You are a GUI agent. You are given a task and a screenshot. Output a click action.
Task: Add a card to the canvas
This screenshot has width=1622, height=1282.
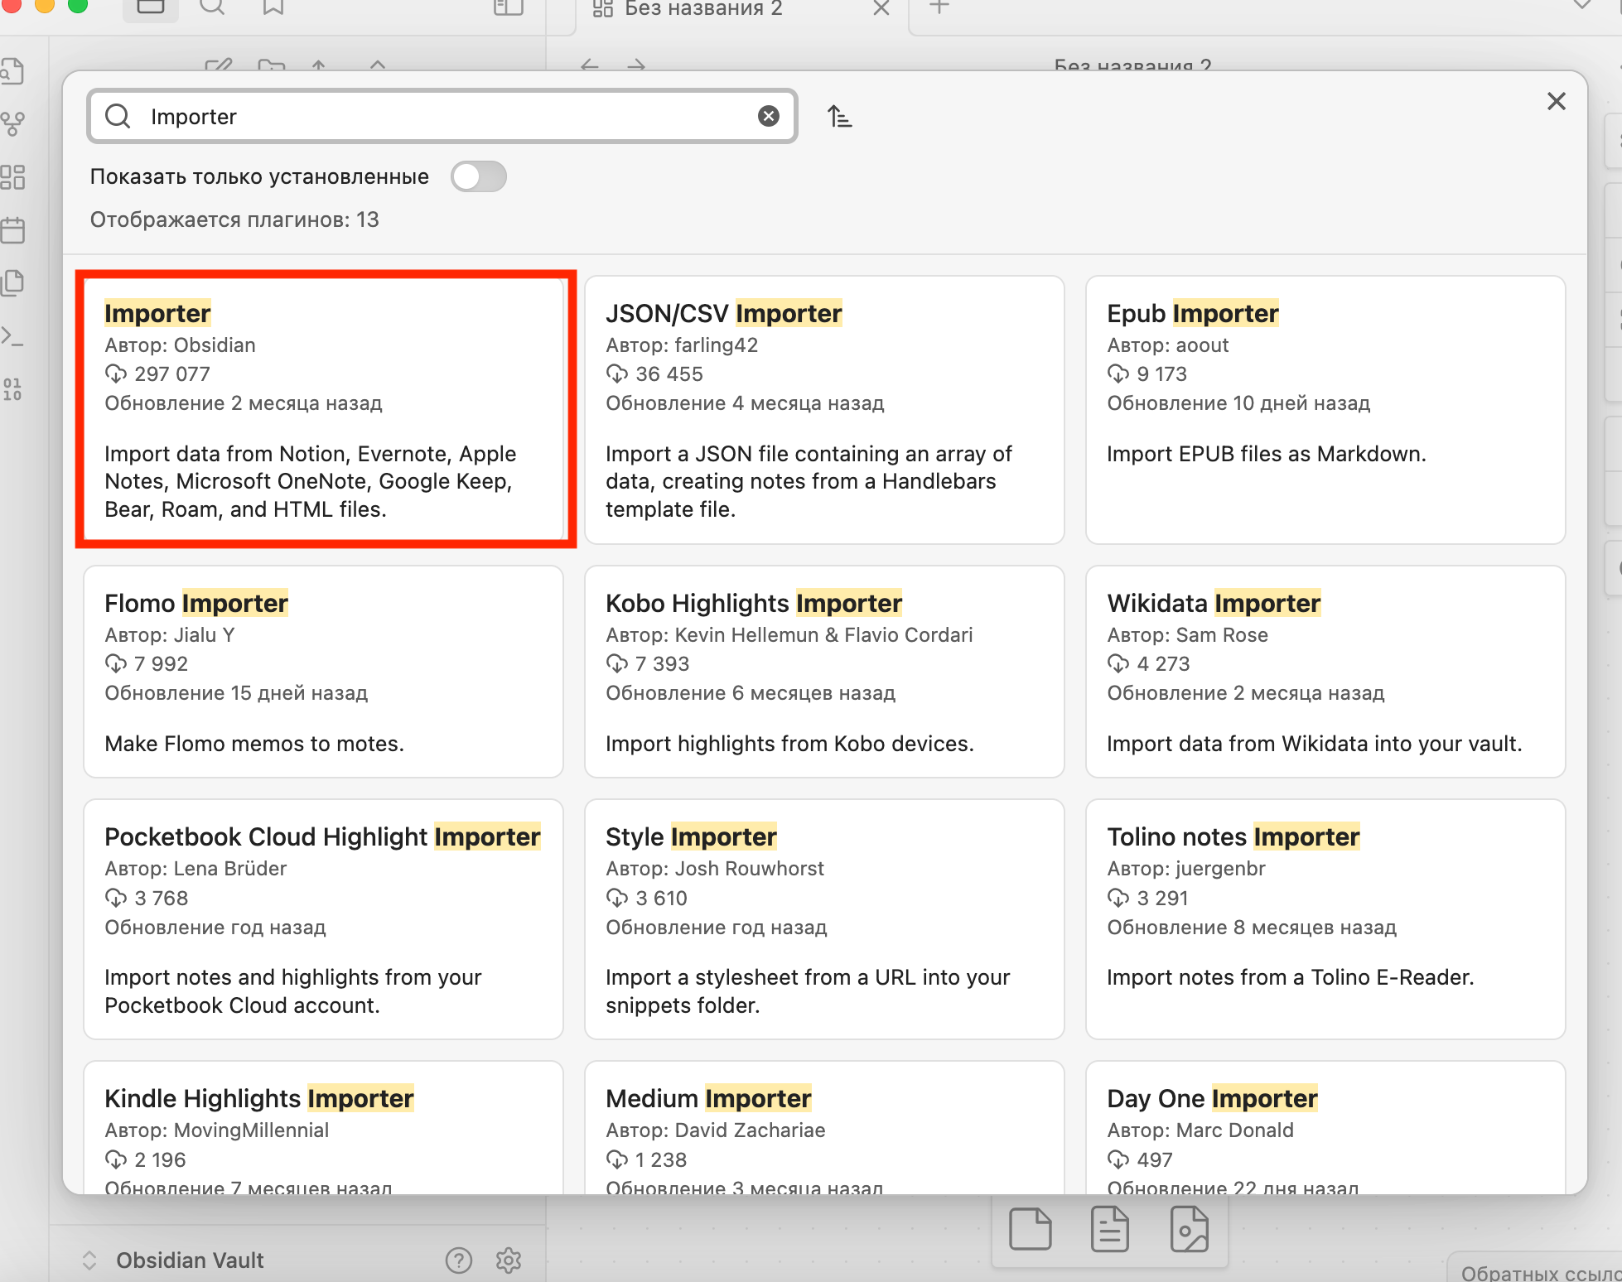[x=1031, y=1229]
